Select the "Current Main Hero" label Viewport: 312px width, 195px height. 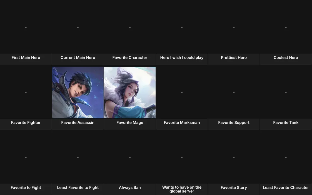[78, 57]
